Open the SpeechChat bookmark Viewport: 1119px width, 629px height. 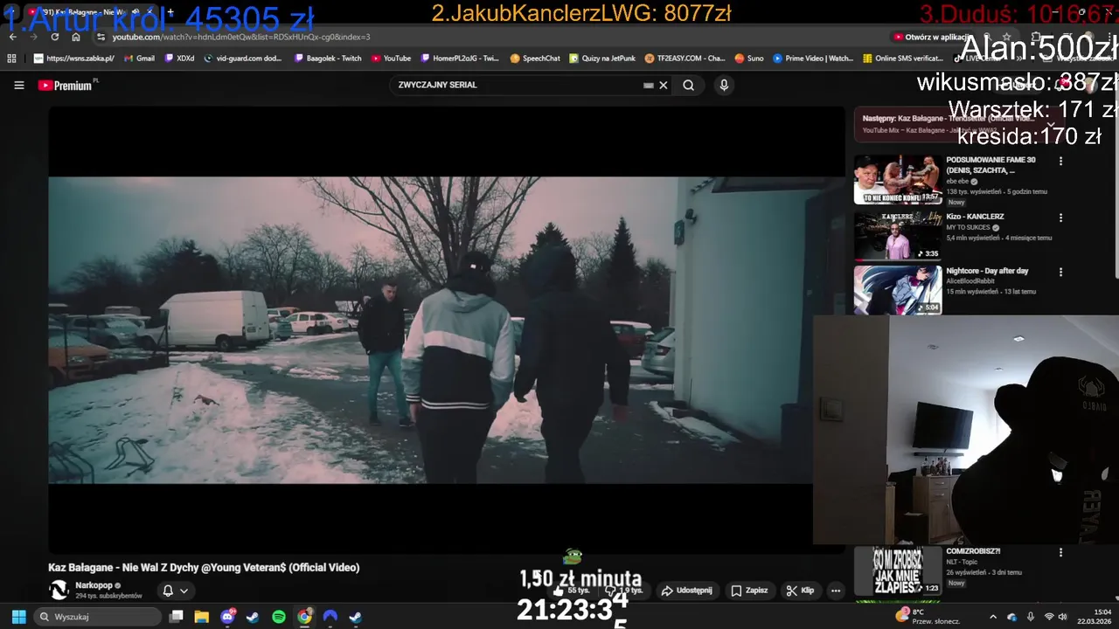pos(535,59)
